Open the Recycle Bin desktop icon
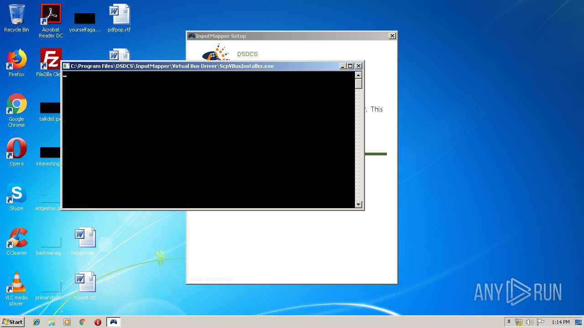This screenshot has width=584, height=328. pyautogui.click(x=16, y=19)
